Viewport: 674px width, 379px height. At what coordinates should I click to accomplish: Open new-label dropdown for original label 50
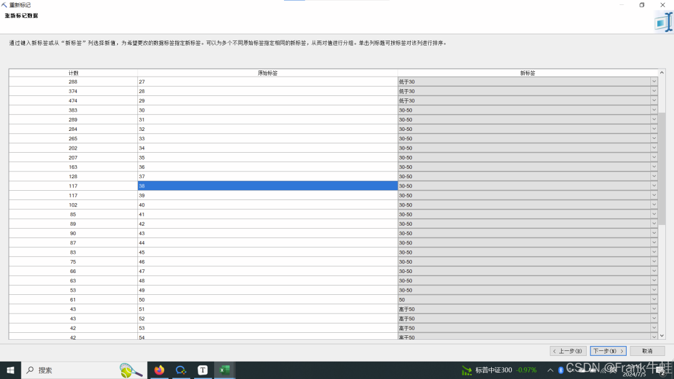(654, 300)
